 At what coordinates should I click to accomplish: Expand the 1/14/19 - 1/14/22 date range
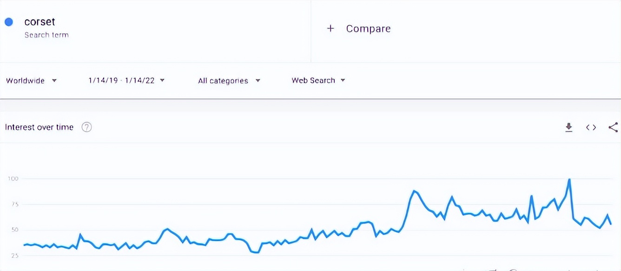pos(126,81)
